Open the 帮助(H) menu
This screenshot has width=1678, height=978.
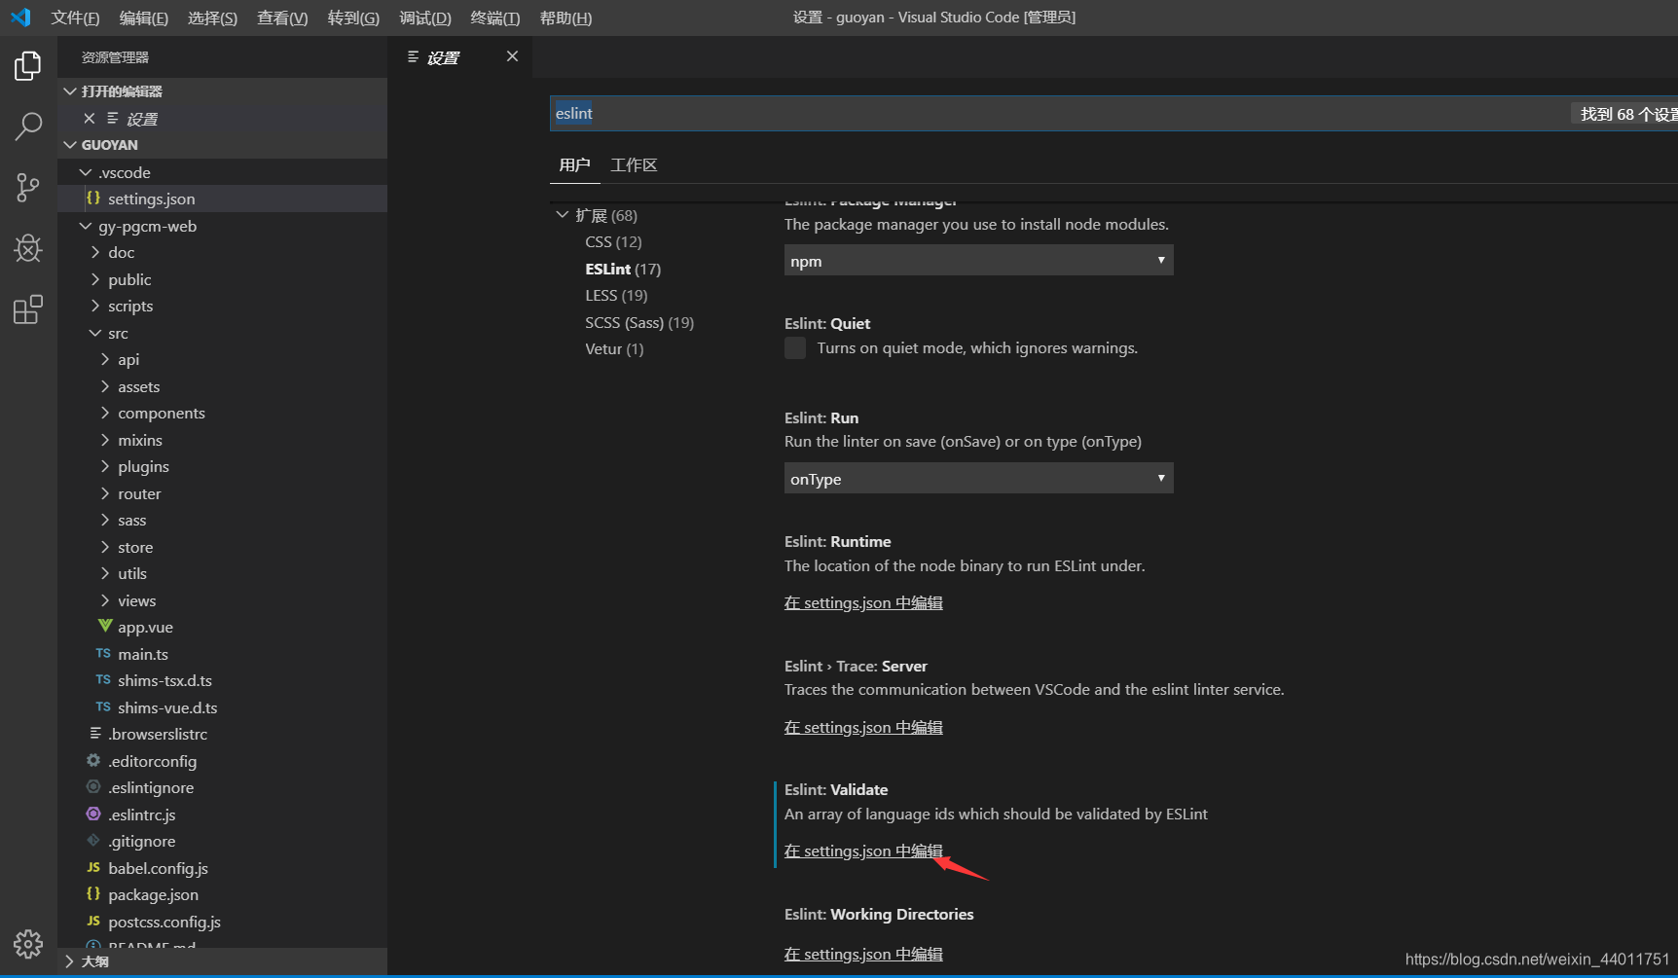(565, 18)
